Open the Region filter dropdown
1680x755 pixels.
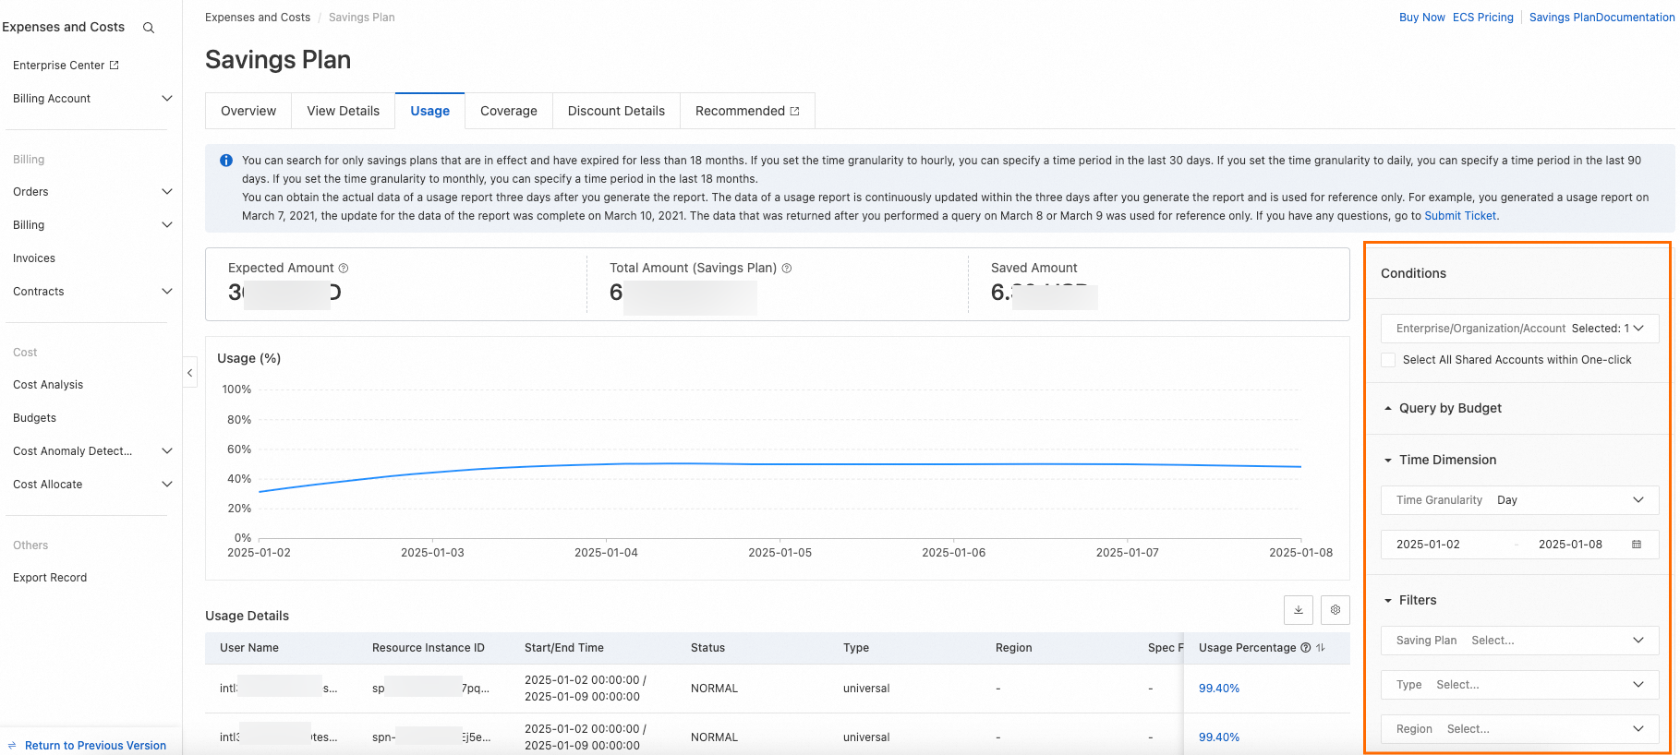point(1519,729)
